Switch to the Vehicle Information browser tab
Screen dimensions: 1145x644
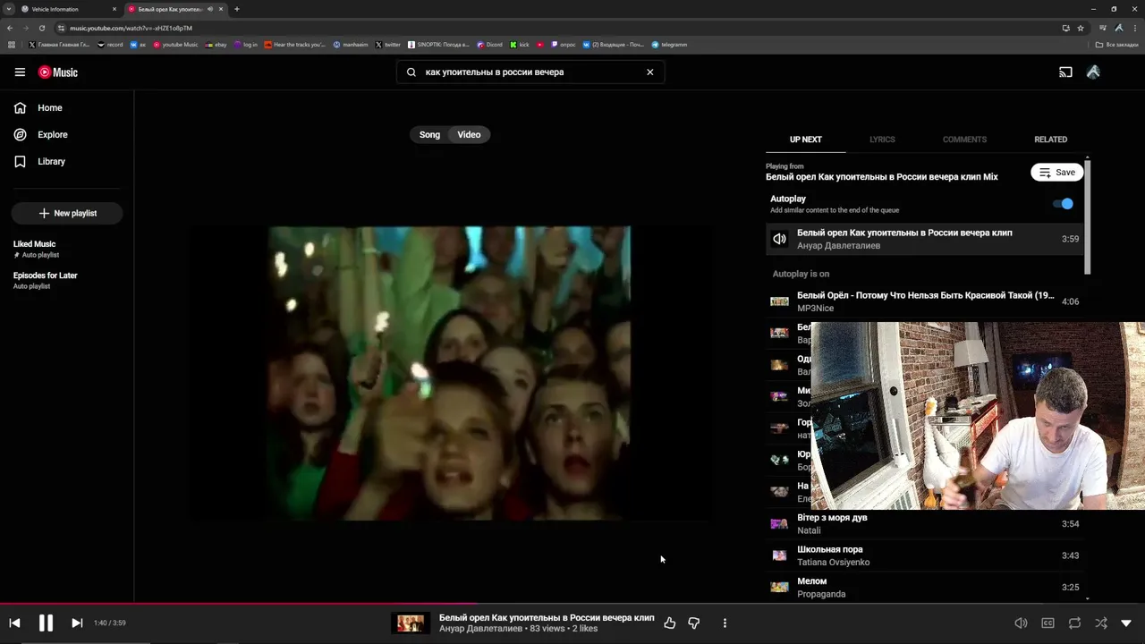69,9
